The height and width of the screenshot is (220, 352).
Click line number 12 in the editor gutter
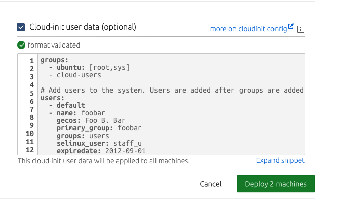[29, 151]
